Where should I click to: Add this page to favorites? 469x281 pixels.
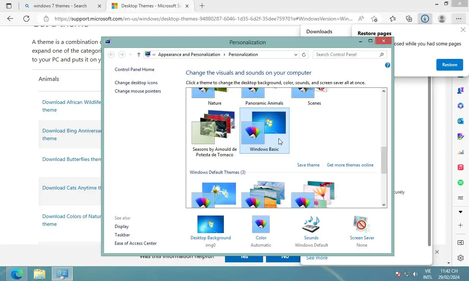374,19
